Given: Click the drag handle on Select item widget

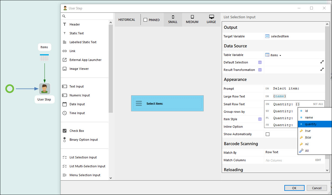Looking at the screenshot, I should [x=139, y=103].
